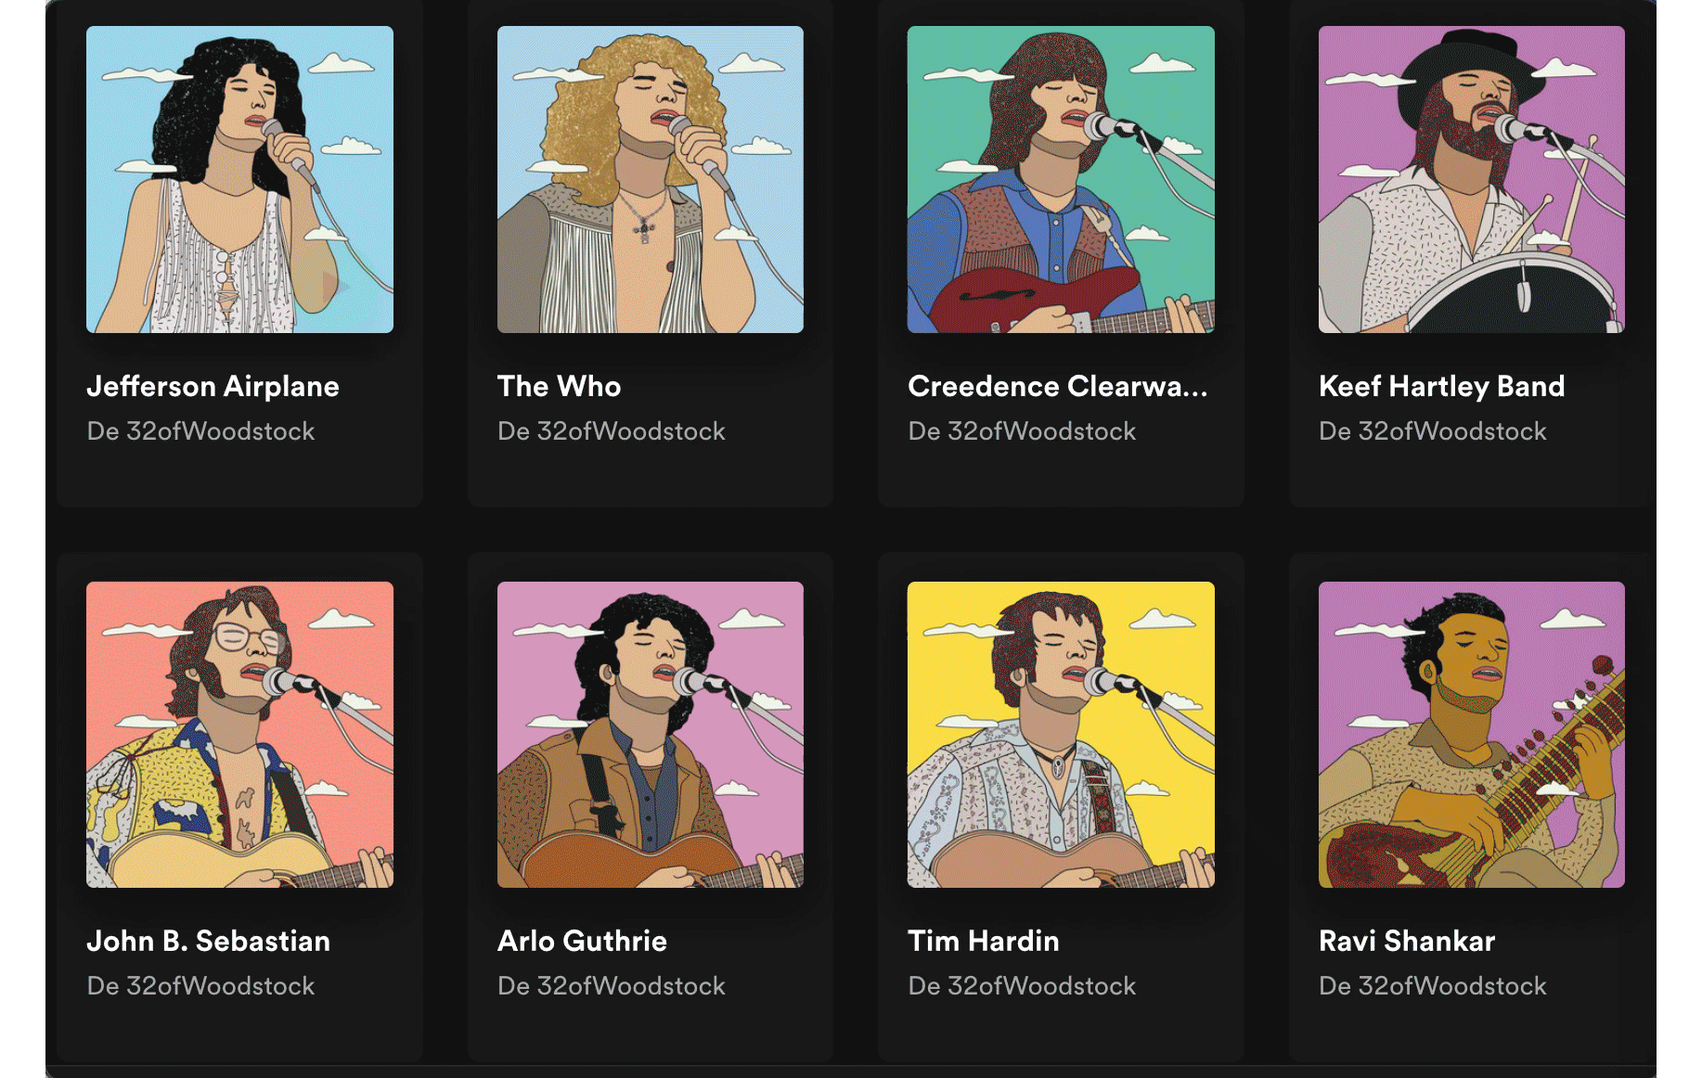The width and height of the screenshot is (1702, 1078).
Task: Click 32ofWoodstock author under Ravi Shankar
Action: point(1452,986)
